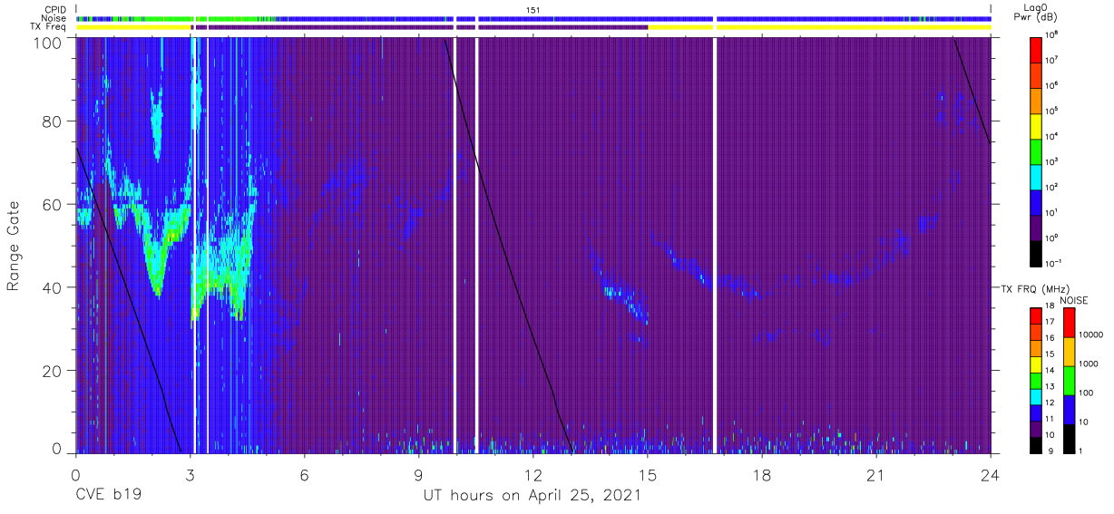This screenshot has width=1114, height=514.
Task: Click the 'Noise' row label at top left
Action: click(x=54, y=18)
